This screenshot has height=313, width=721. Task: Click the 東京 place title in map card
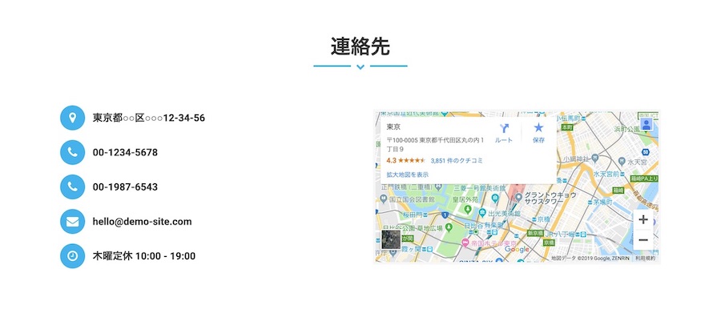(x=393, y=126)
